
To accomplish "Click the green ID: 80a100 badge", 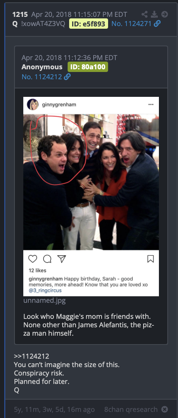I will point(88,67).
